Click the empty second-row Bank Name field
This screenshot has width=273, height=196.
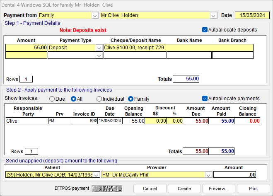tap(189, 55)
